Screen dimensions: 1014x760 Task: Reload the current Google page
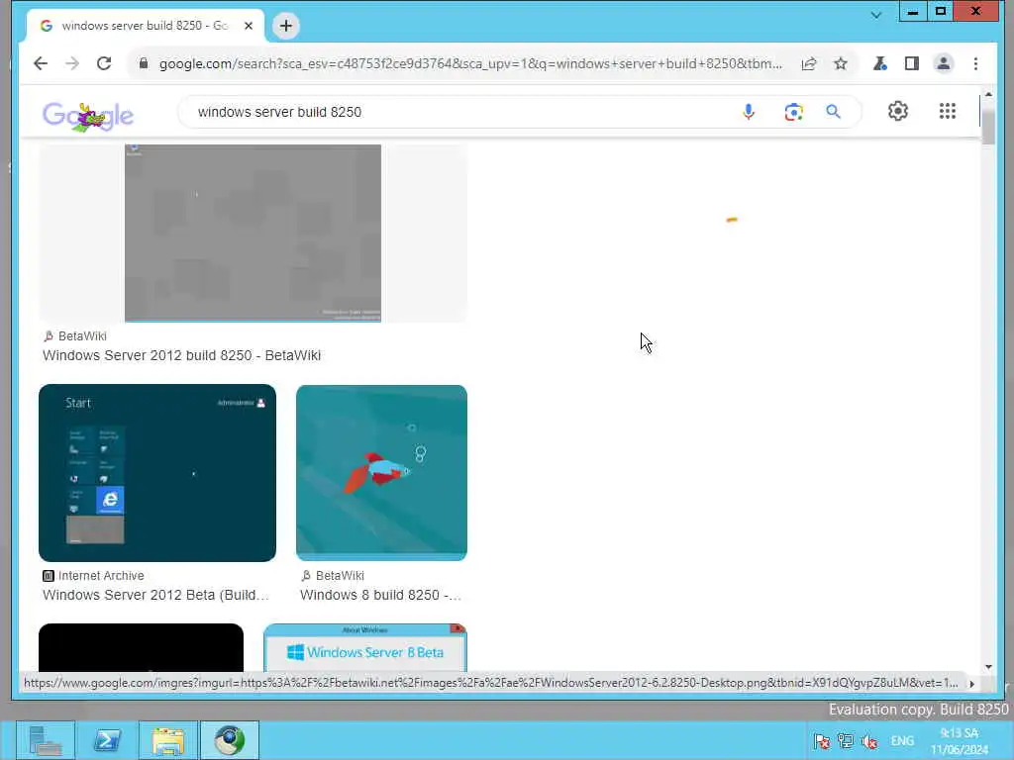pyautogui.click(x=104, y=63)
